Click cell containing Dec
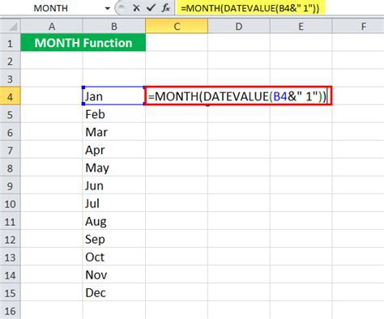384x319 pixels. tap(113, 292)
